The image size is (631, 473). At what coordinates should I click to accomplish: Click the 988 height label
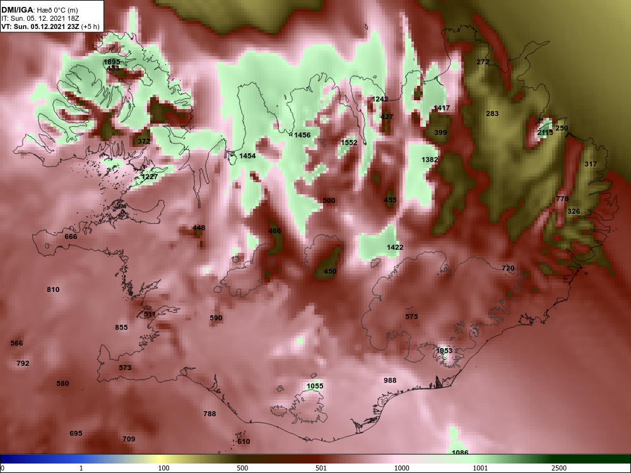coord(390,380)
